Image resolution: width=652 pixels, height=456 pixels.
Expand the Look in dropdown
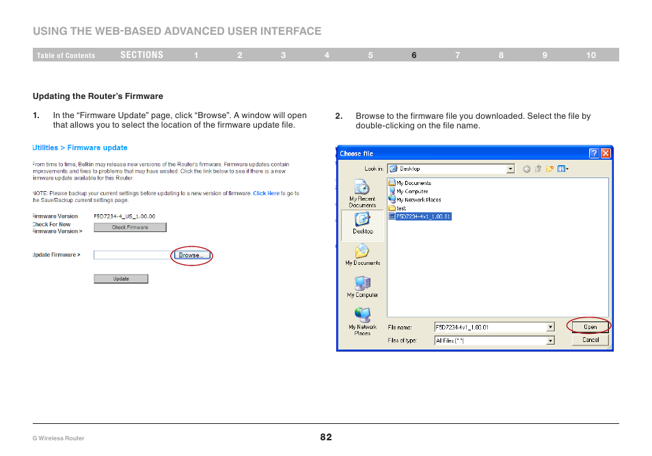[511, 169]
